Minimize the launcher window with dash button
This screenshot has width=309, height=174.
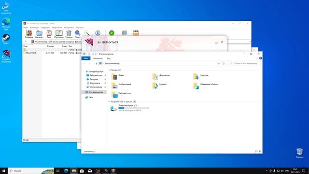(x=216, y=43)
